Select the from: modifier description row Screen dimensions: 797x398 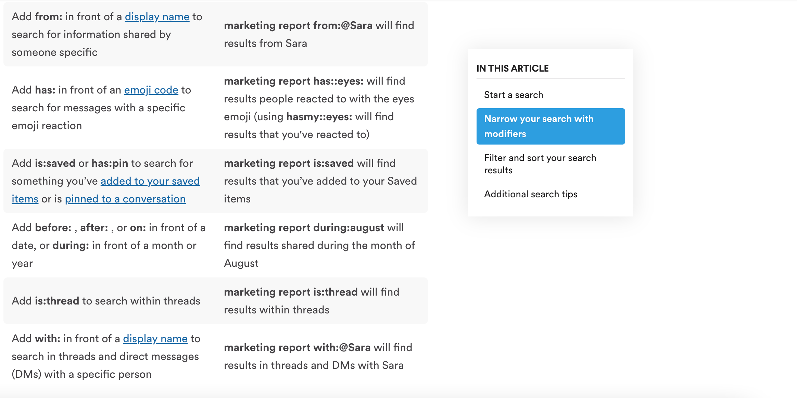click(x=106, y=34)
